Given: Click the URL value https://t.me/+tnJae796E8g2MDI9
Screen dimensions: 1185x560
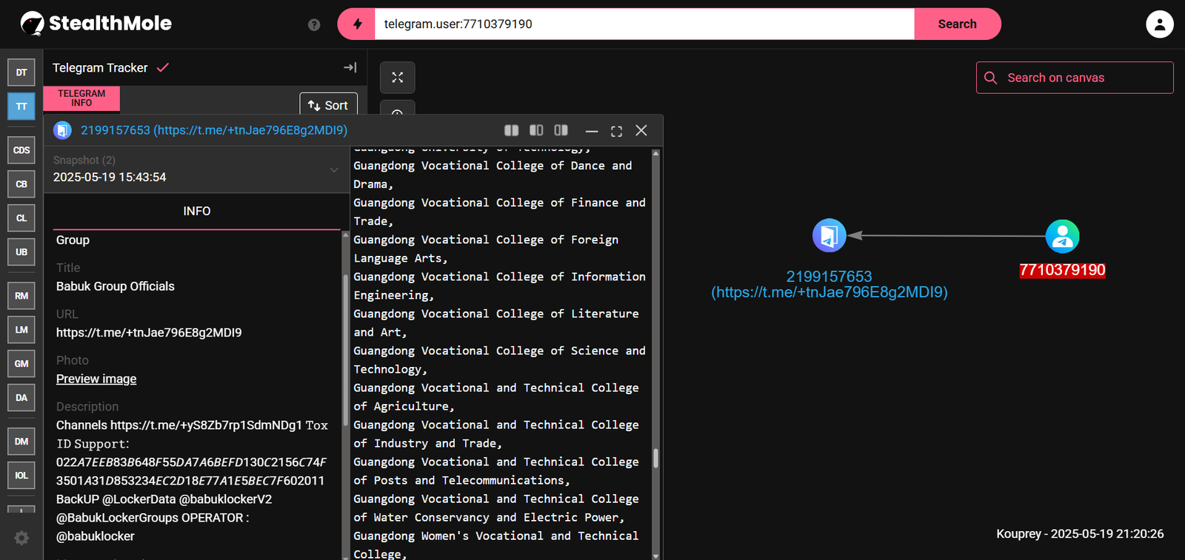Looking at the screenshot, I should click(149, 333).
